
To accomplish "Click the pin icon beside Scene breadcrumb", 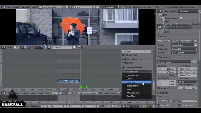I will pyautogui.click(x=158, y=32).
